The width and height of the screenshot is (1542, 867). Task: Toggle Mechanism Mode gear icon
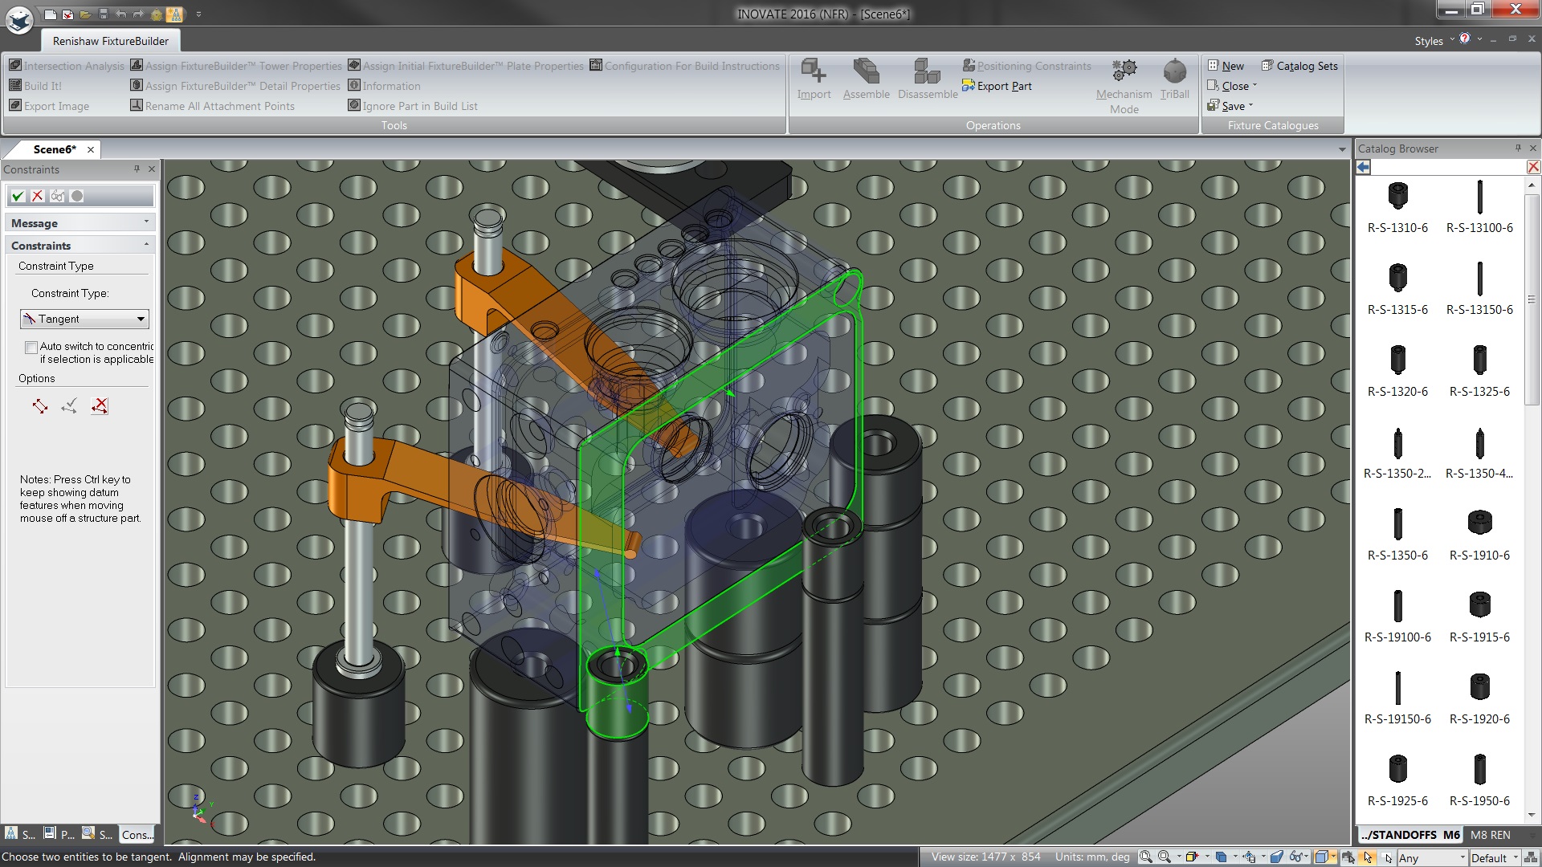tap(1124, 71)
